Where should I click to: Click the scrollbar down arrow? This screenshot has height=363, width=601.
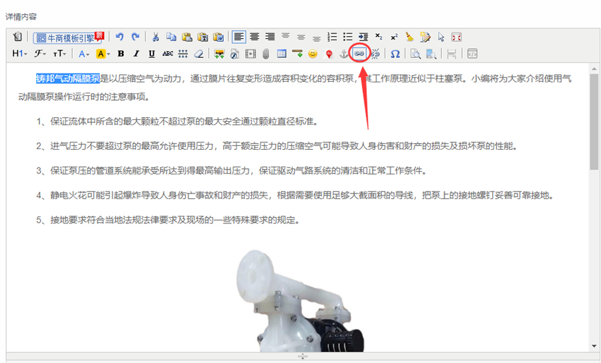[594, 346]
